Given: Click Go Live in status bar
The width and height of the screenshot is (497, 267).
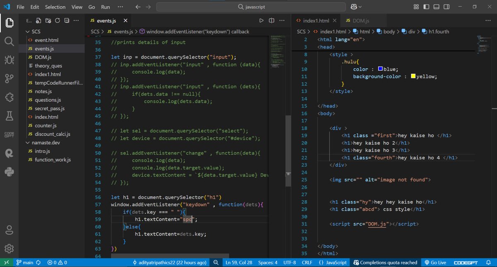Looking at the screenshot, I should point(434,262).
